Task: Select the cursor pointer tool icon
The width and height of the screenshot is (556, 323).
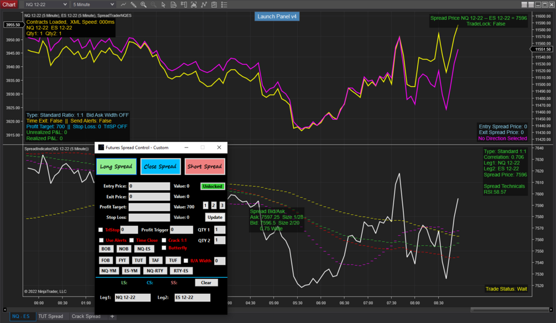Action: click(163, 4)
